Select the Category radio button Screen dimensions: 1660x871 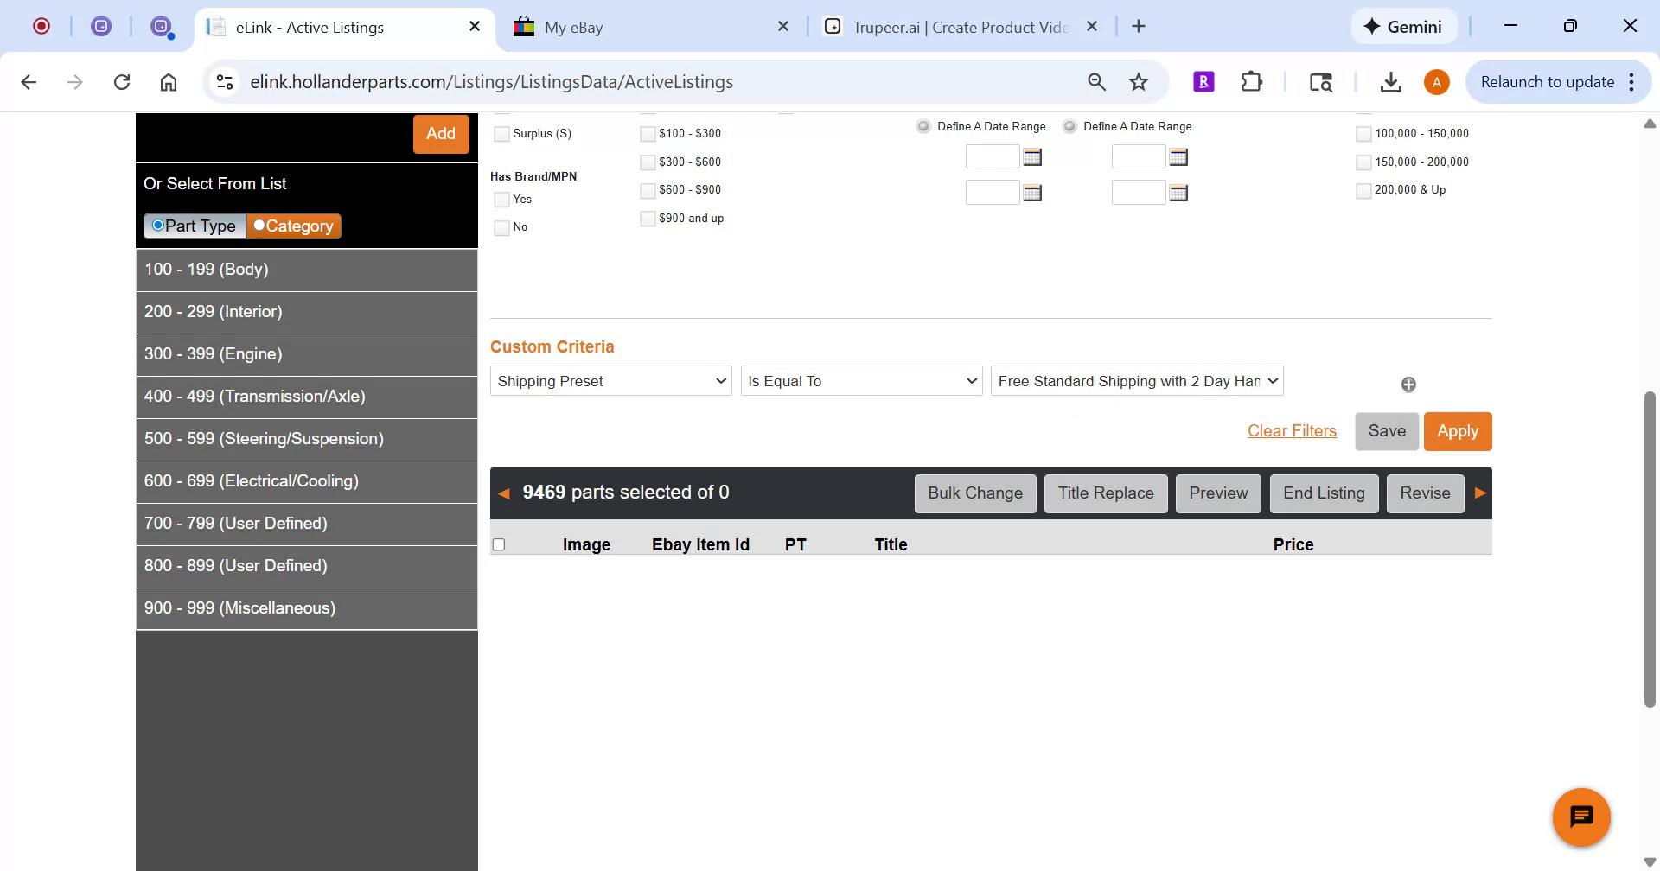click(259, 226)
